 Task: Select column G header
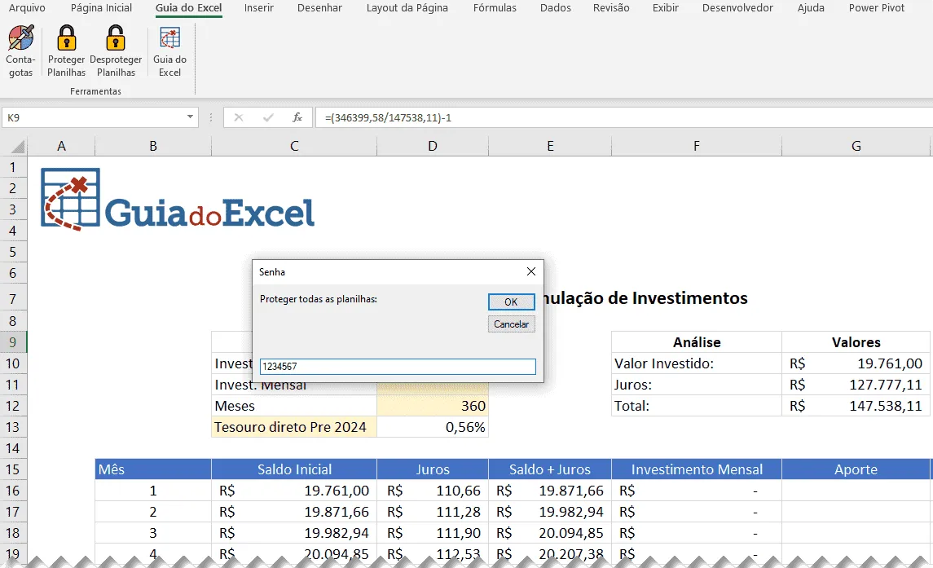(x=856, y=147)
